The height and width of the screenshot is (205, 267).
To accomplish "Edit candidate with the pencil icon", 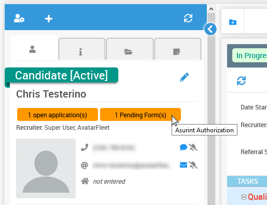I will (184, 77).
